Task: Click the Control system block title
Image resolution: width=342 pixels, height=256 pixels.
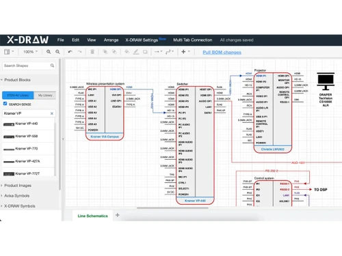Action: (x=264, y=178)
